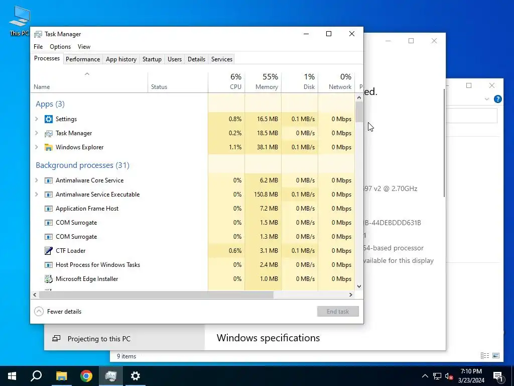
Task: Sort by the Disk column header
Action: point(300,82)
